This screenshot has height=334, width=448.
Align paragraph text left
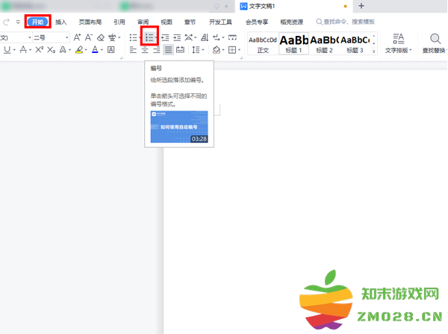(133, 50)
